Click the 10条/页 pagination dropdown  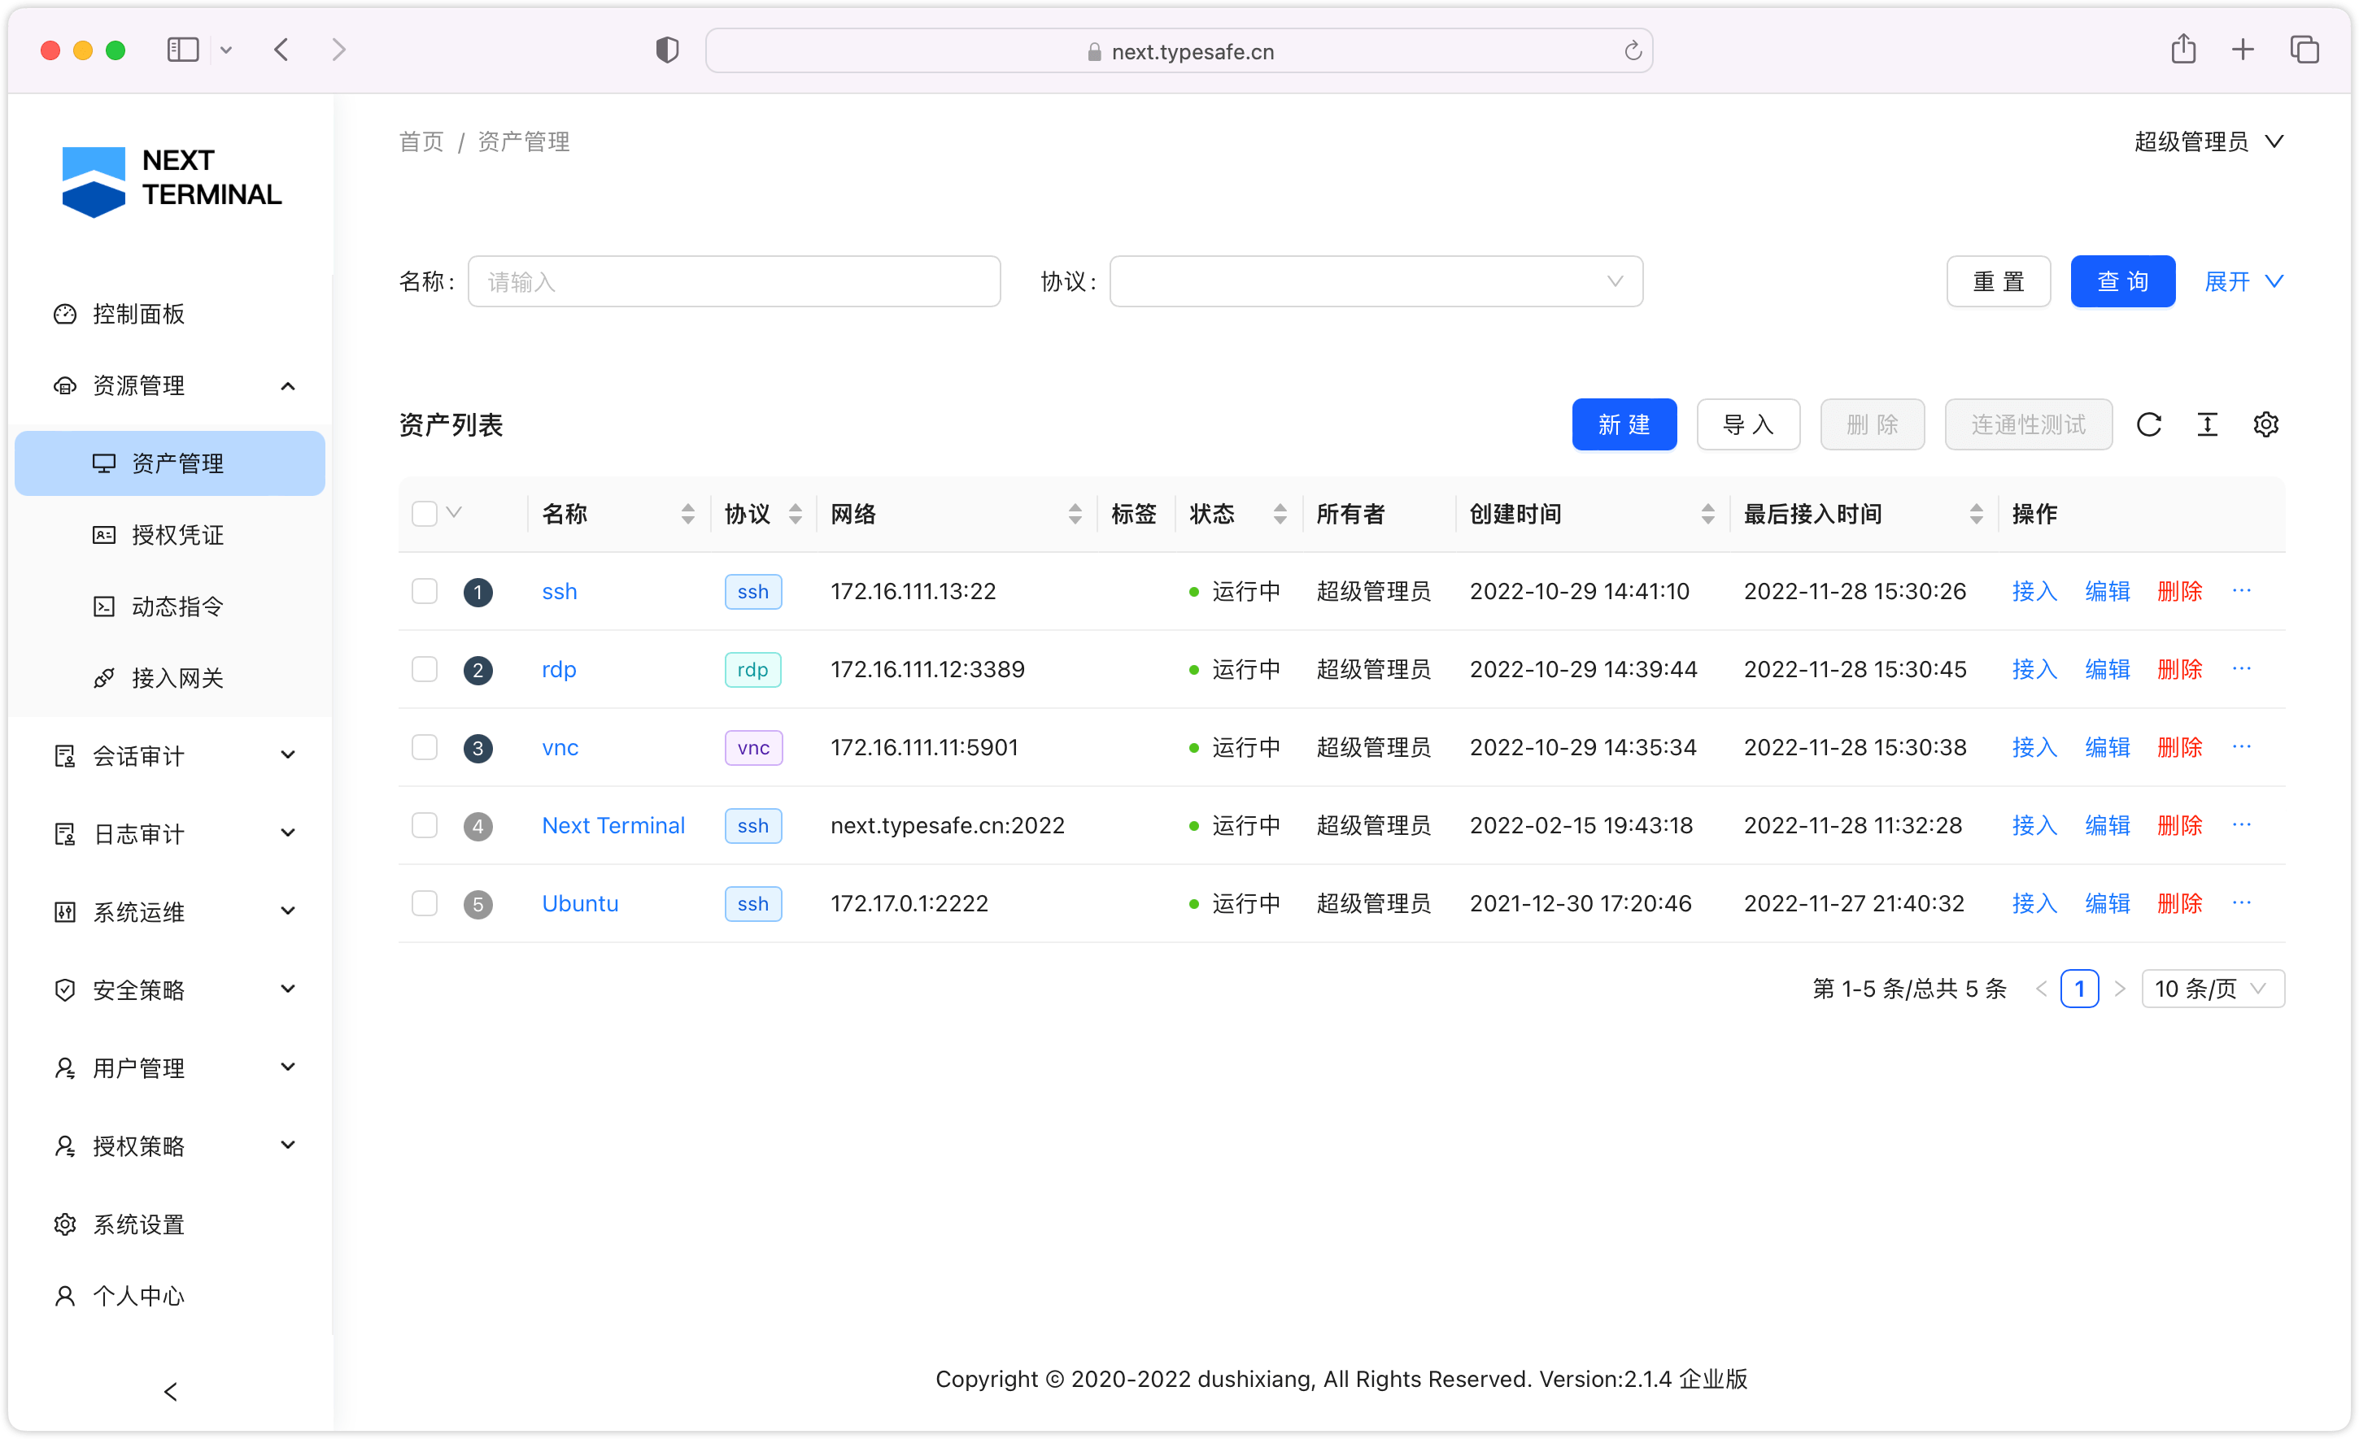pos(2209,988)
